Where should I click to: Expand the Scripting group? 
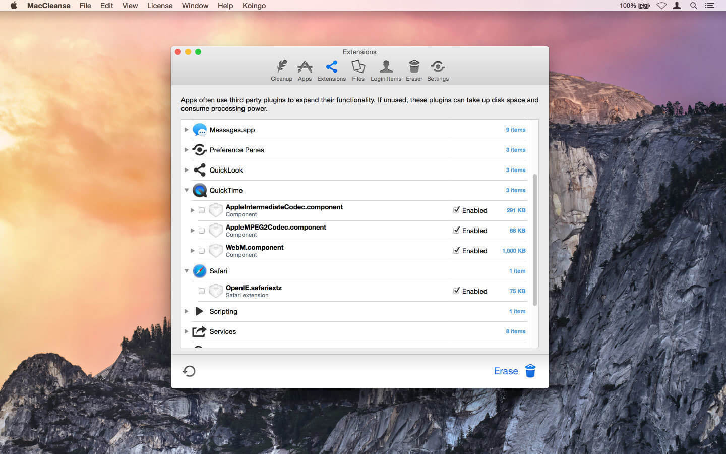(x=187, y=311)
